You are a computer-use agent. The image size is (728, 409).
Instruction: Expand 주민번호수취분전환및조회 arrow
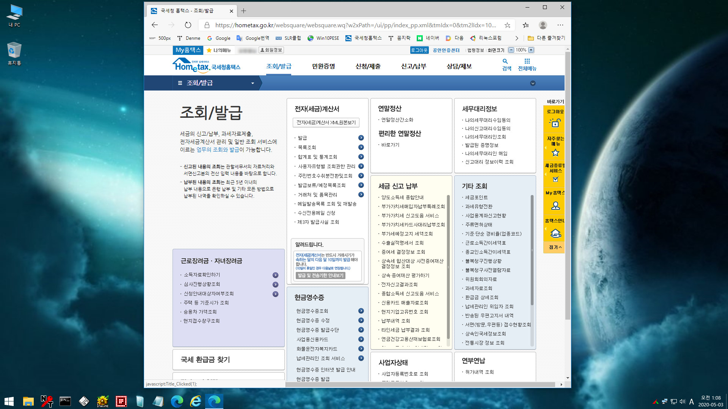point(361,176)
